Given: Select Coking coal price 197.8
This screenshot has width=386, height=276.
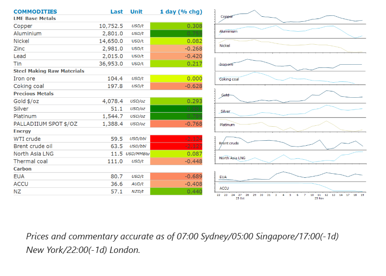Looking at the screenshot, I should pyautogui.click(x=115, y=86).
